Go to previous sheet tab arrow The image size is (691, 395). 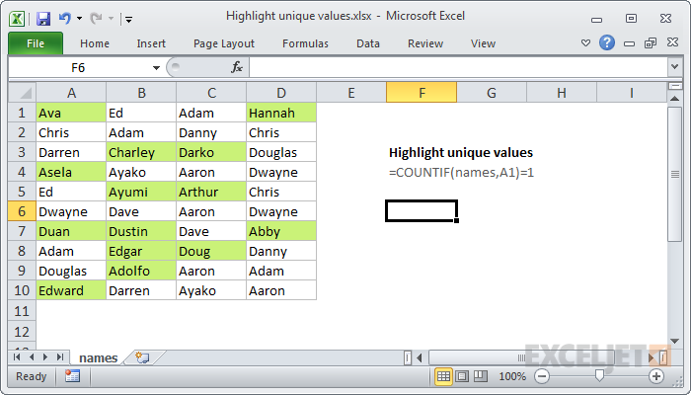click(x=32, y=357)
